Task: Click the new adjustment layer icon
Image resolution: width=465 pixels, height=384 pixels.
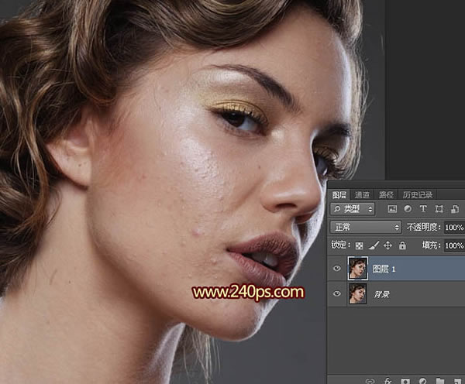Action: pyautogui.click(x=421, y=380)
